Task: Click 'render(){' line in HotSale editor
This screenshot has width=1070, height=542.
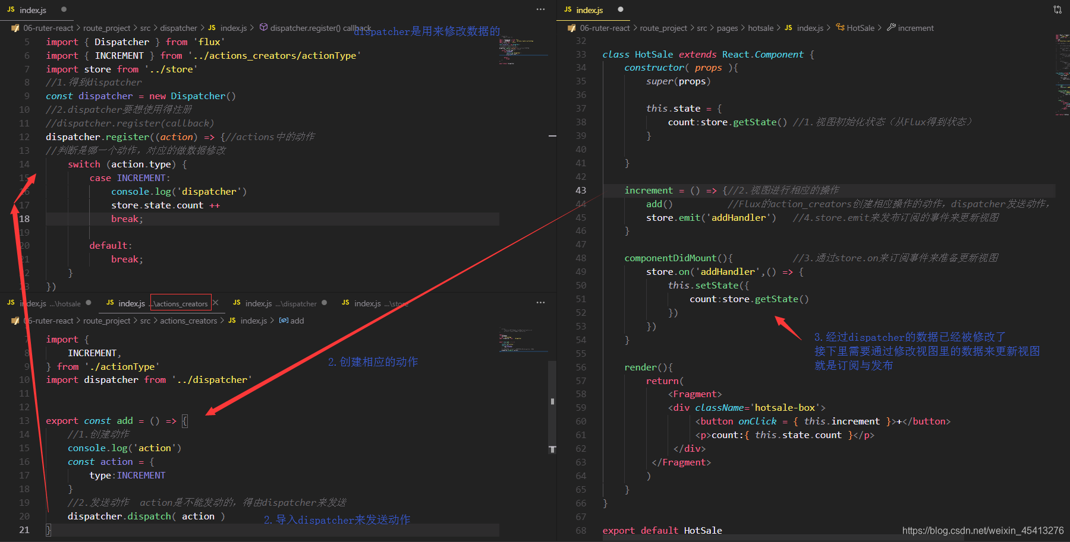Action: 649,367
